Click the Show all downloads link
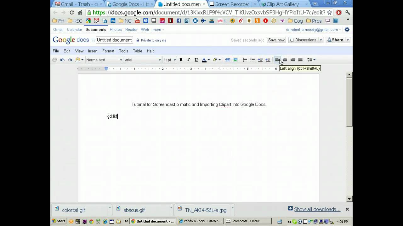403x226 pixels. (317, 209)
